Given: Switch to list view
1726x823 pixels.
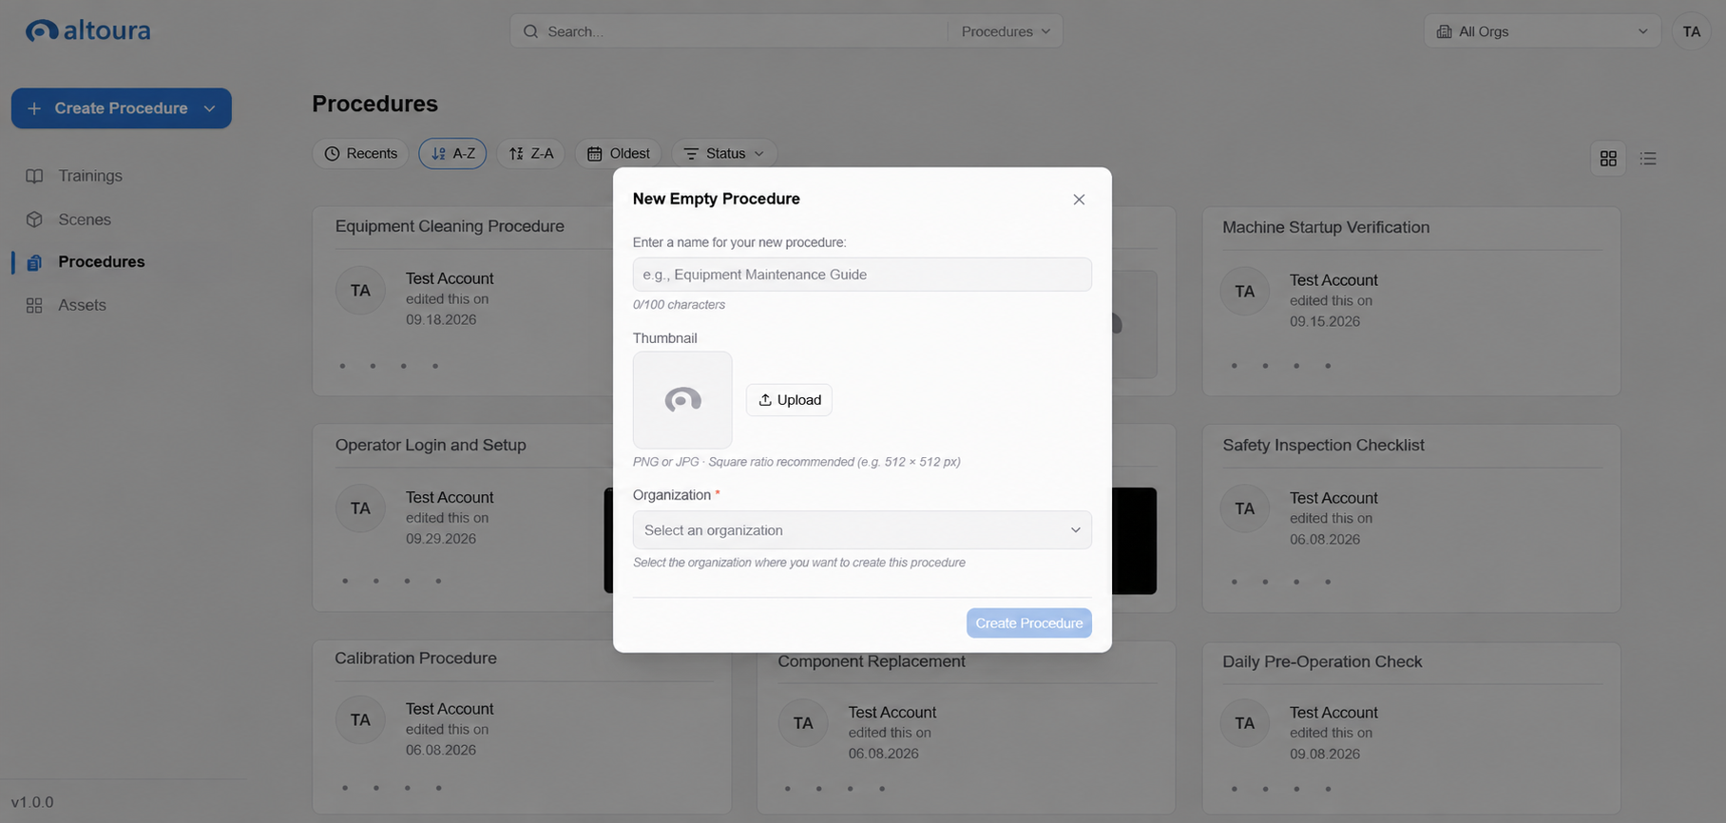Looking at the screenshot, I should 1648,159.
